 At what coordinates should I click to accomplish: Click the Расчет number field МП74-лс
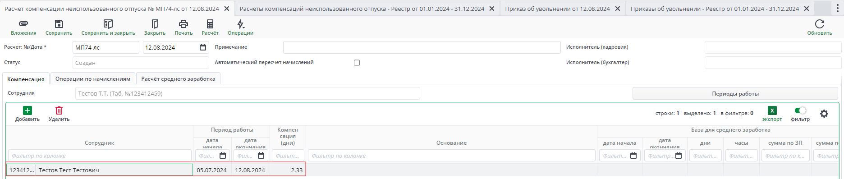pyautogui.click(x=106, y=47)
